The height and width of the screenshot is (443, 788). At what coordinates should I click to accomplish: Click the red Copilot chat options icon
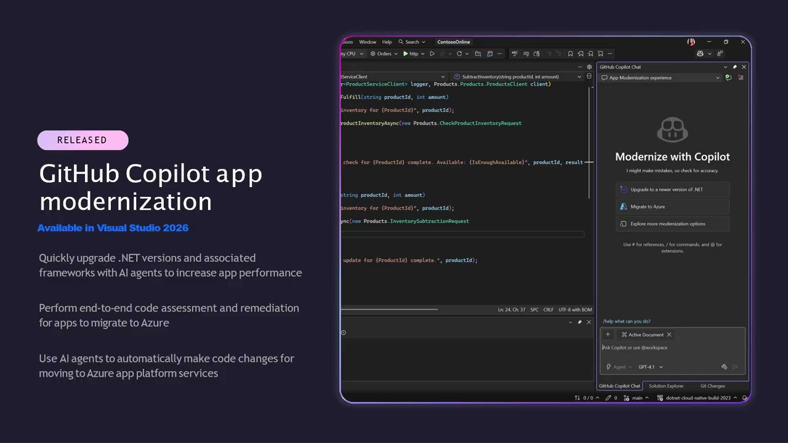coord(741,78)
